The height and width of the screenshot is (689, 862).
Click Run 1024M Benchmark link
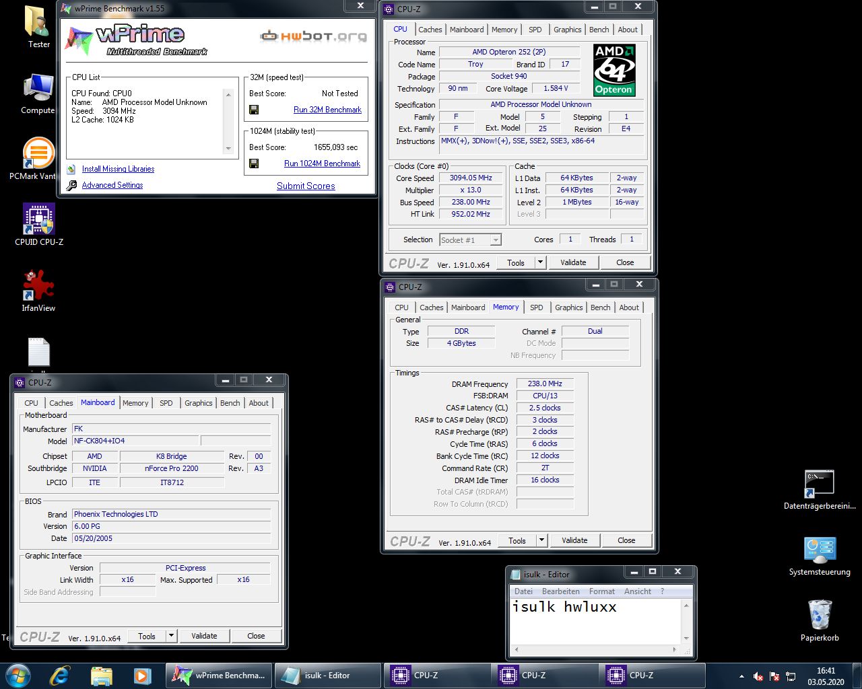point(322,164)
